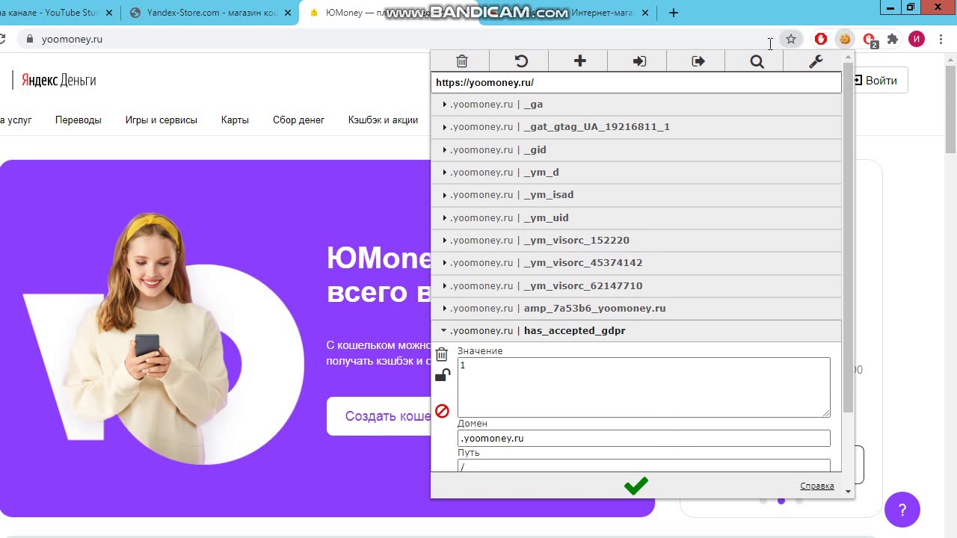
Task: Click the cookie editor extension icon
Action: click(845, 39)
